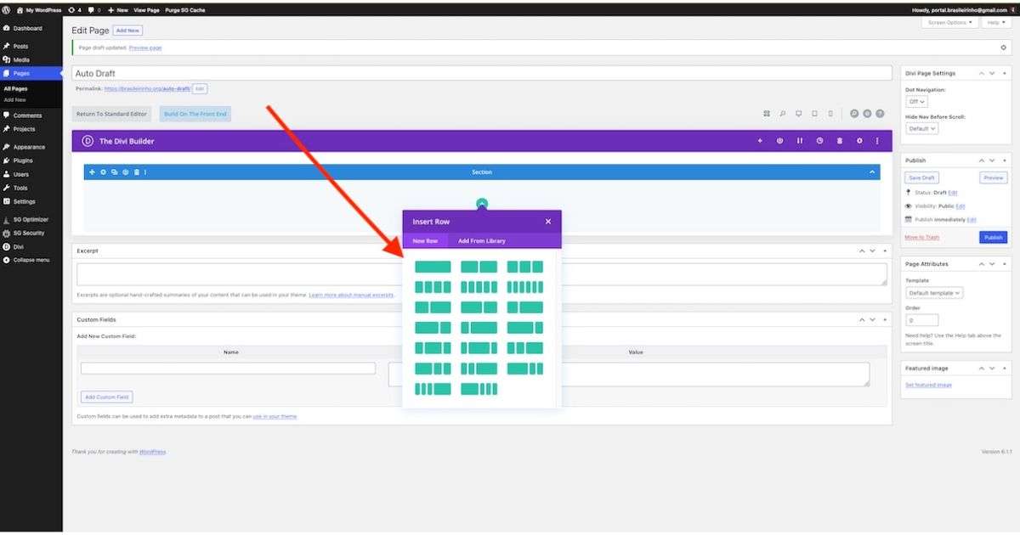Click Build On The Front End
This screenshot has height=535, width=1020.
(195, 114)
